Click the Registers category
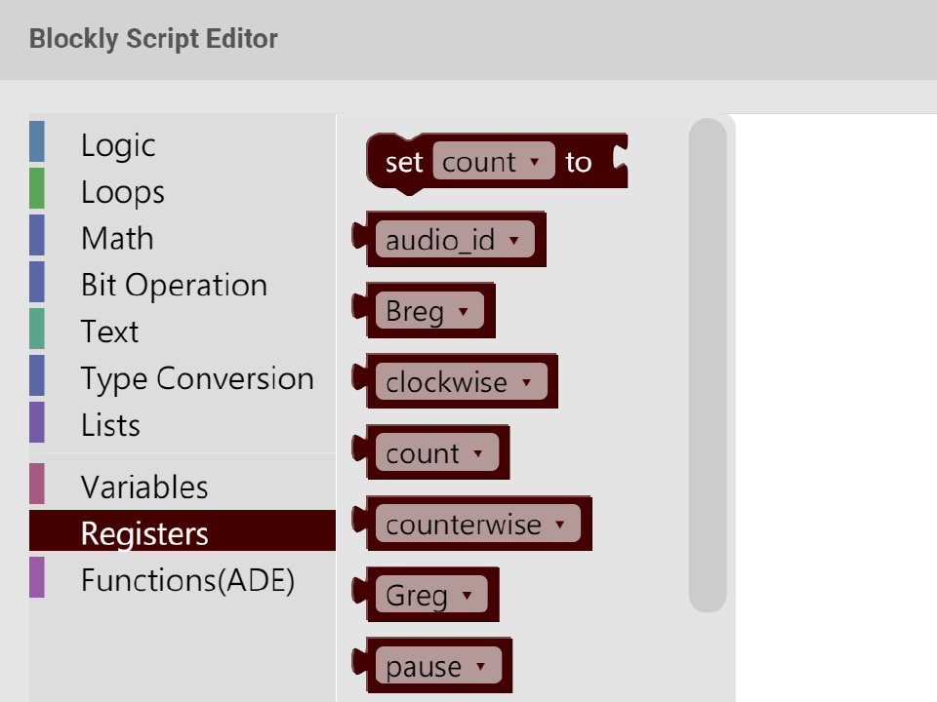 point(144,534)
